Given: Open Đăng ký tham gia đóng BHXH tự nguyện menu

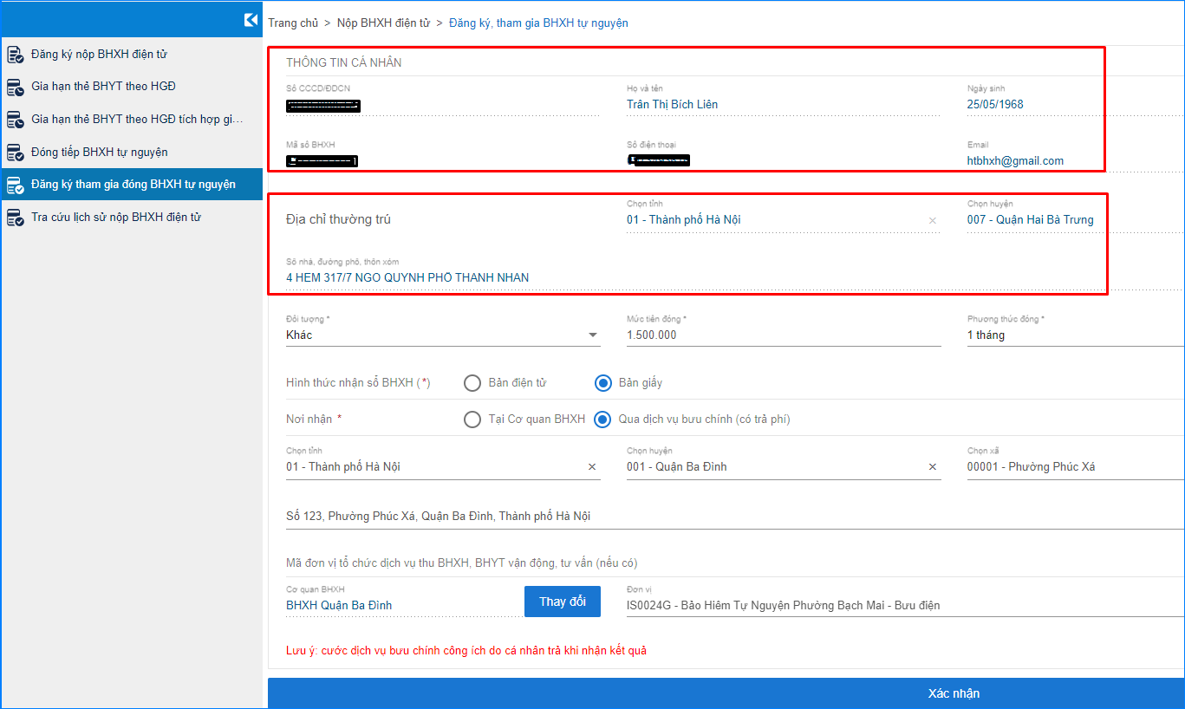Looking at the screenshot, I should (133, 185).
